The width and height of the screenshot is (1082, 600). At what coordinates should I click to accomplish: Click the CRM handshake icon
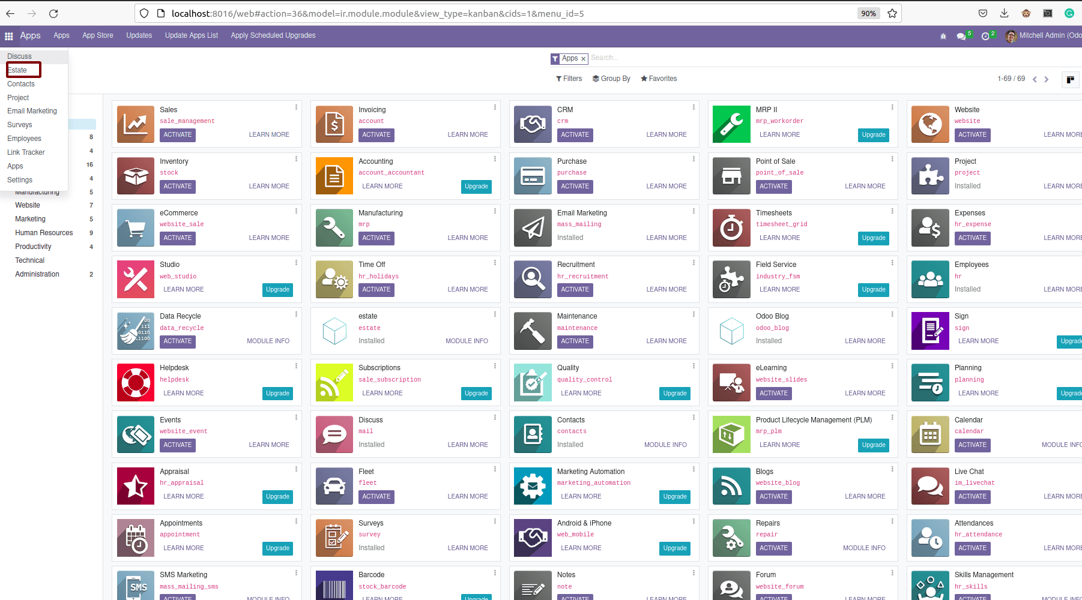[x=532, y=124]
